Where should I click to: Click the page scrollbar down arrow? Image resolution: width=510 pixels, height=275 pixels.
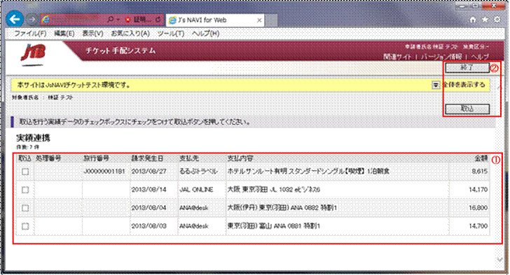click(500, 260)
